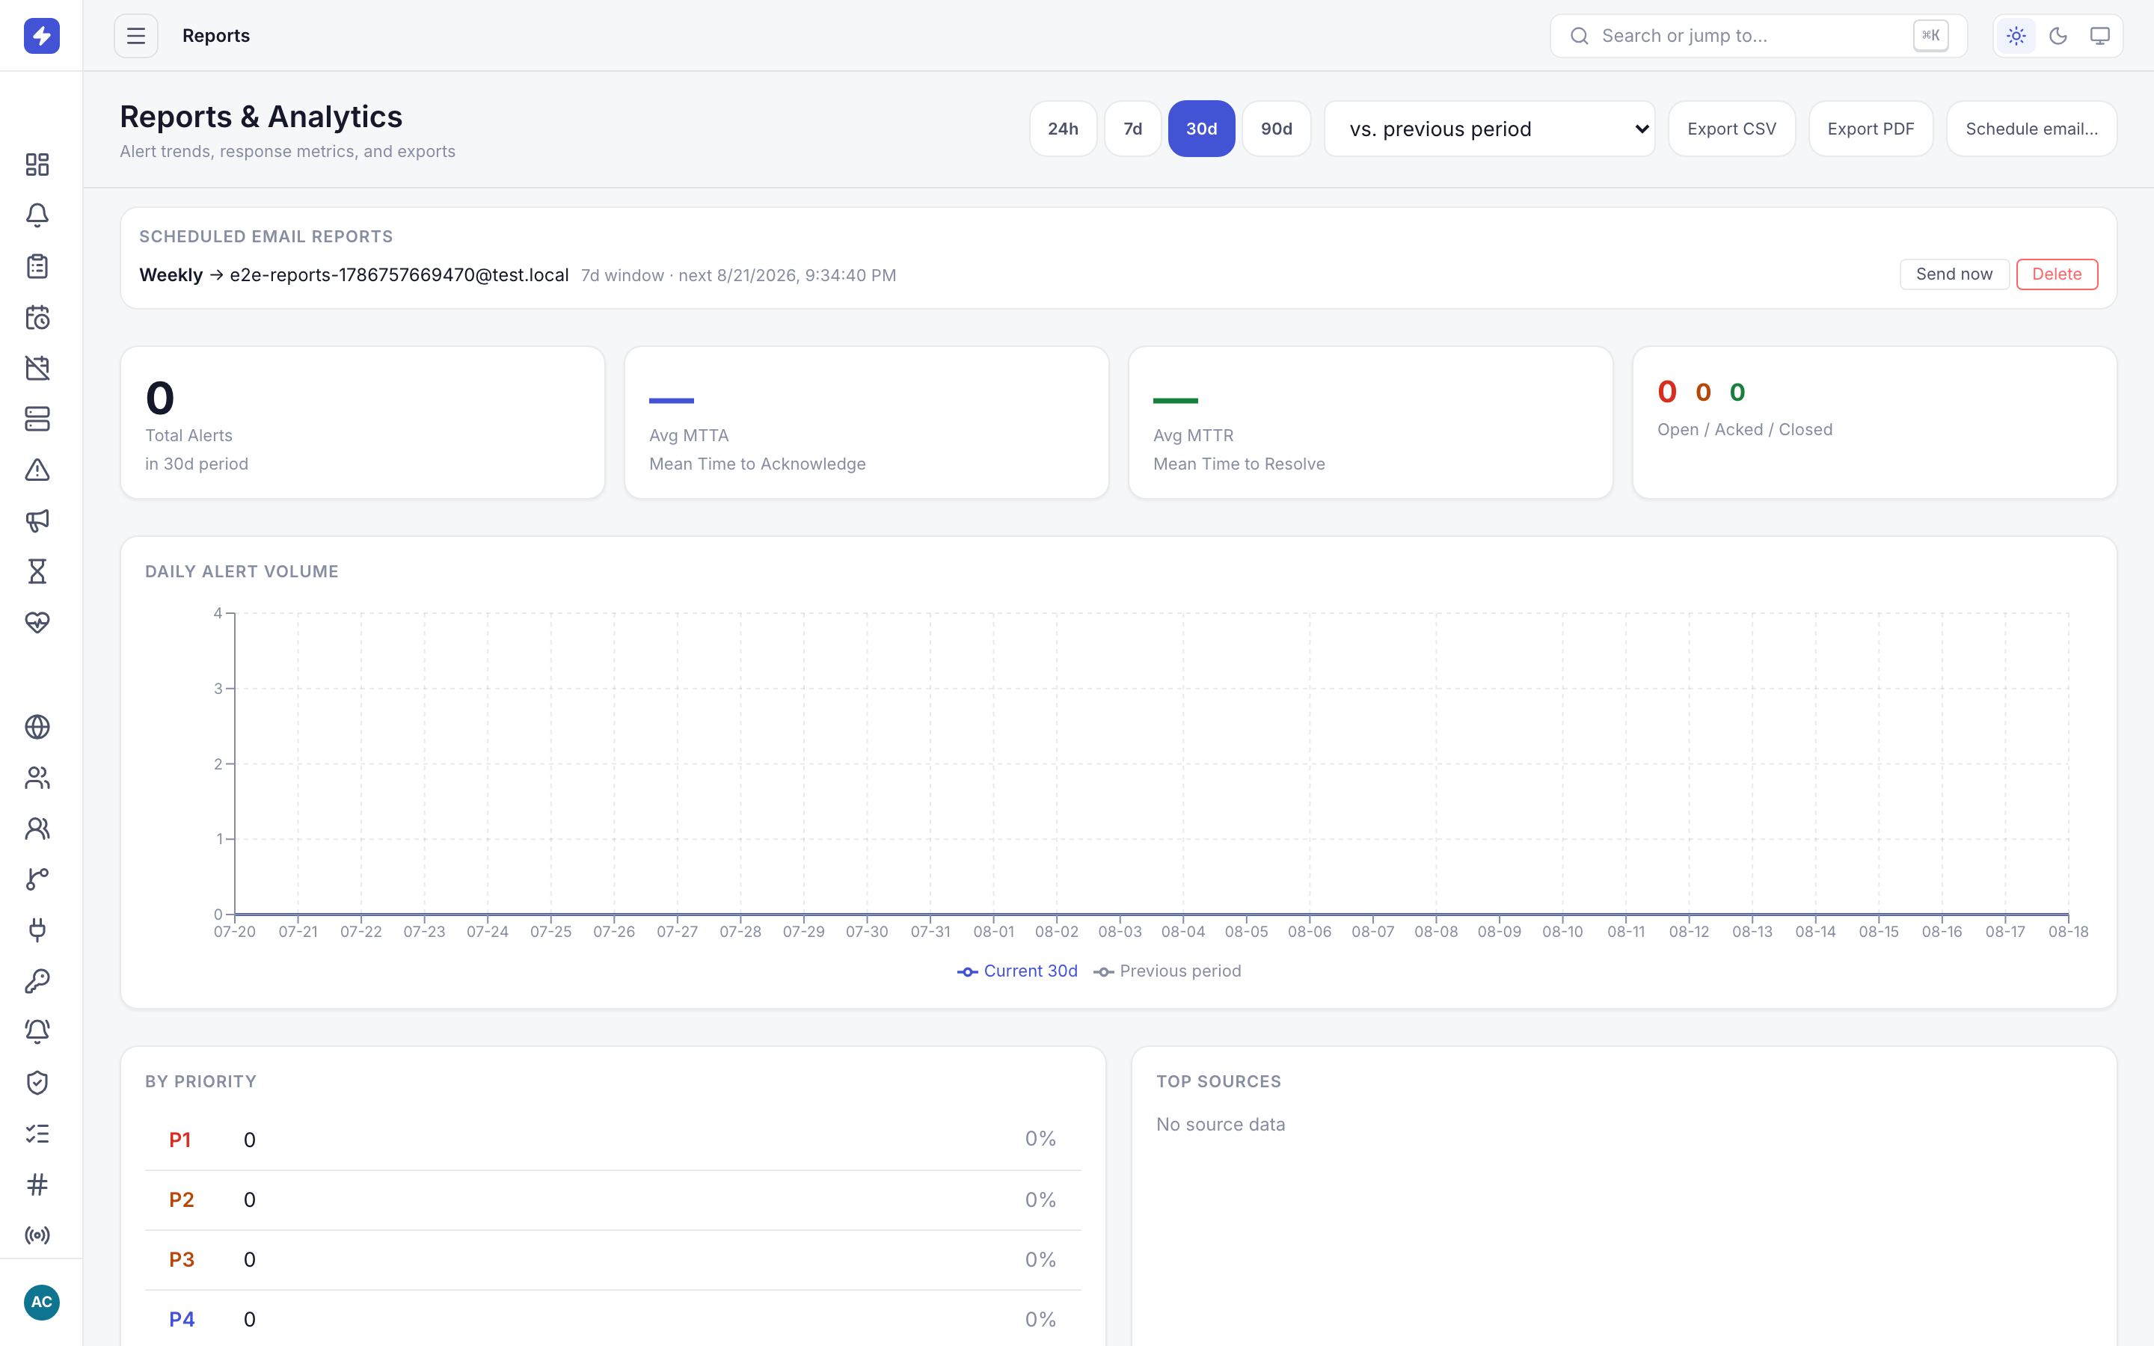Click the 07-20 axis date label
Viewport: 2154px width, 1346px height.
point(234,931)
